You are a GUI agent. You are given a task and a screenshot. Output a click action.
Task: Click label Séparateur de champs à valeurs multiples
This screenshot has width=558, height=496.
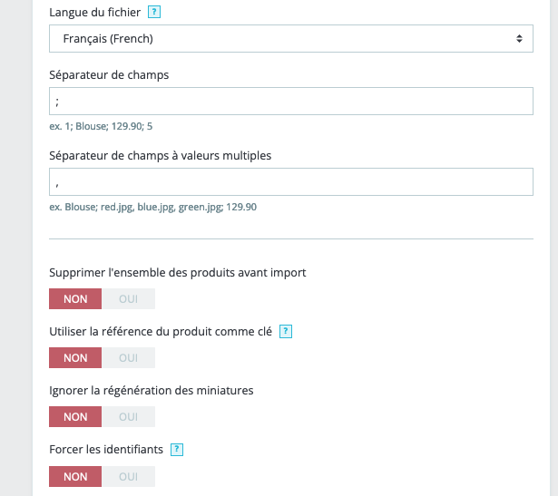coord(160,156)
